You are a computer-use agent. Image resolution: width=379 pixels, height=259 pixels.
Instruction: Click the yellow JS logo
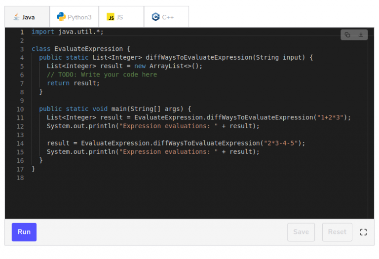[111, 17]
